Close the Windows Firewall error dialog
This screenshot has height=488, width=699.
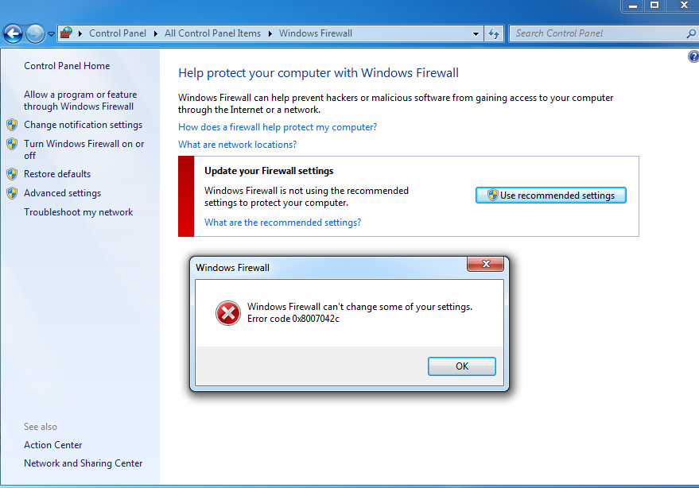485,264
